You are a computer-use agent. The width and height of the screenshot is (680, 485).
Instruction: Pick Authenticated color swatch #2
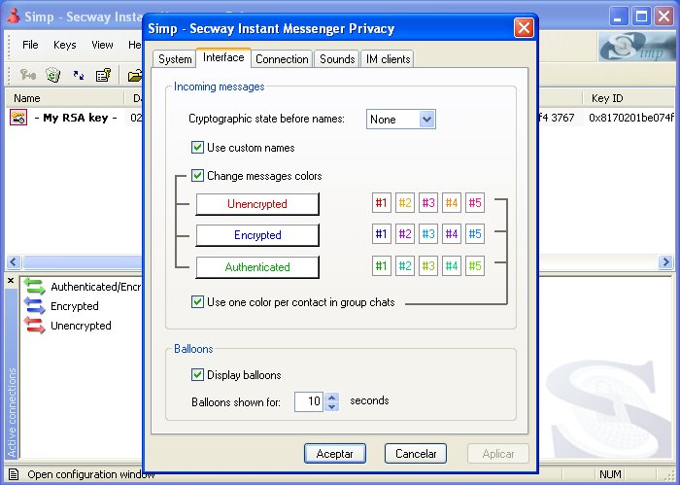click(x=405, y=265)
